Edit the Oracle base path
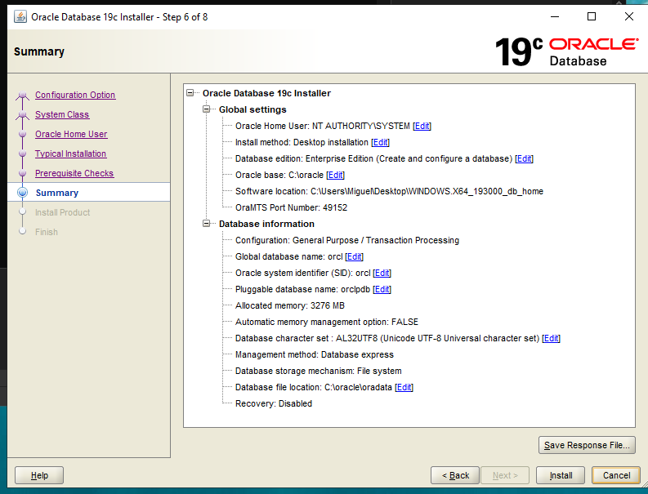The height and width of the screenshot is (494, 648). point(335,175)
